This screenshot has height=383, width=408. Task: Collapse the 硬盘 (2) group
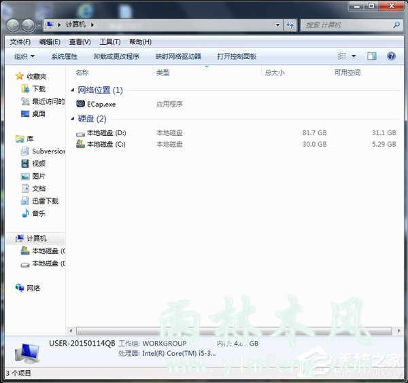click(x=73, y=118)
